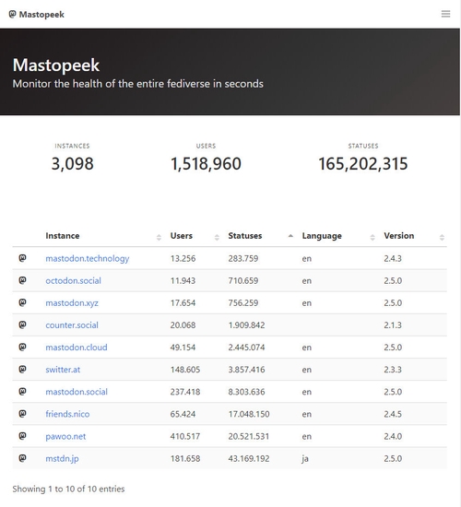Click the Mastodon icon beside mastodon.xyz

tap(22, 302)
